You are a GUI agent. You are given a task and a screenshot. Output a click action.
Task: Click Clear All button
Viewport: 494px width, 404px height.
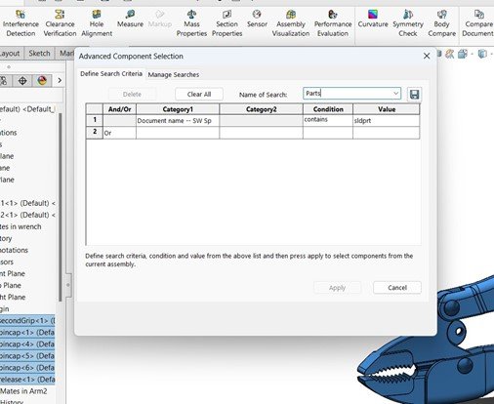(x=199, y=95)
